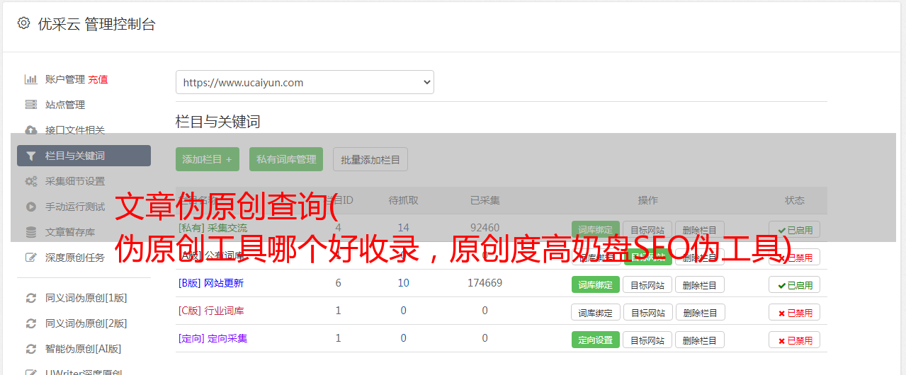The height and width of the screenshot is (375, 906).
Task: Open the [私有] 采集交流 column link
Action: click(213, 228)
